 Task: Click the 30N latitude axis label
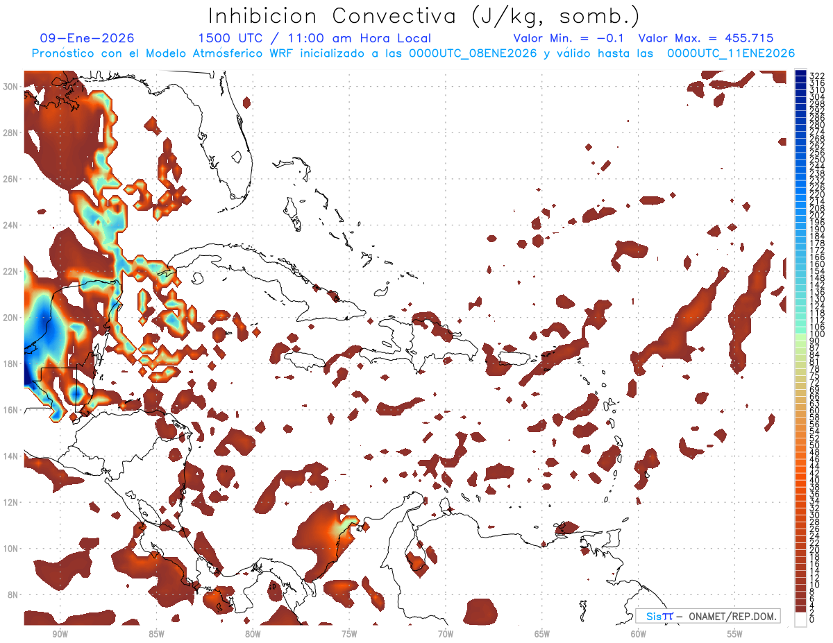(10, 86)
